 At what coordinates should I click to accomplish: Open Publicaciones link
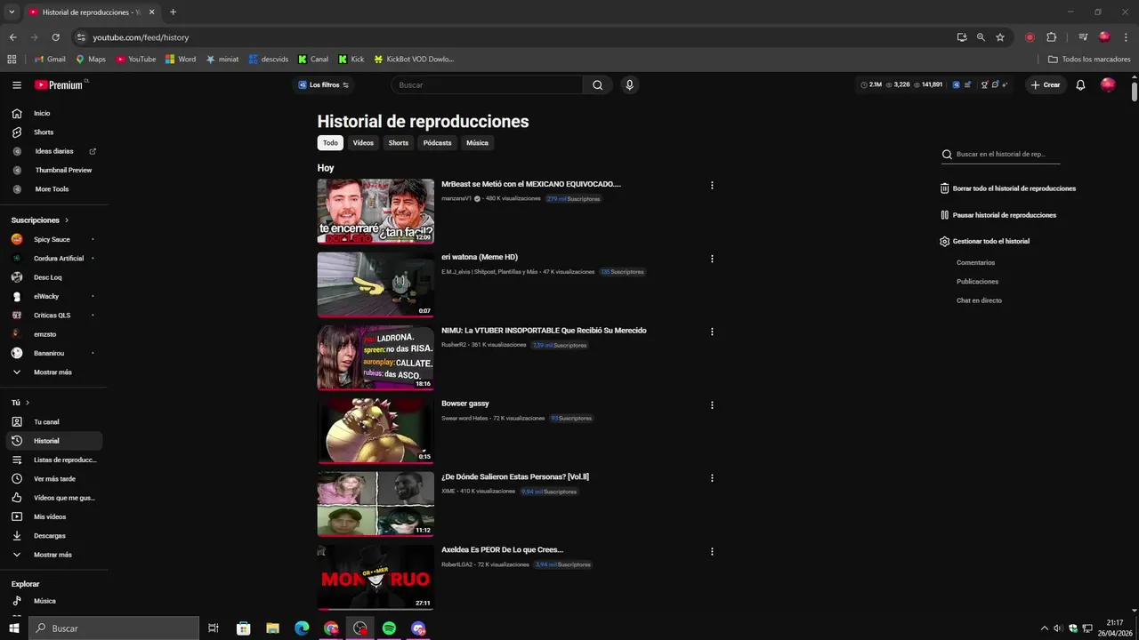(977, 282)
